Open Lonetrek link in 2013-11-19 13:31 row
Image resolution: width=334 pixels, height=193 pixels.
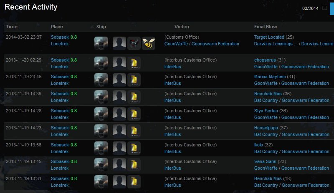(60, 186)
